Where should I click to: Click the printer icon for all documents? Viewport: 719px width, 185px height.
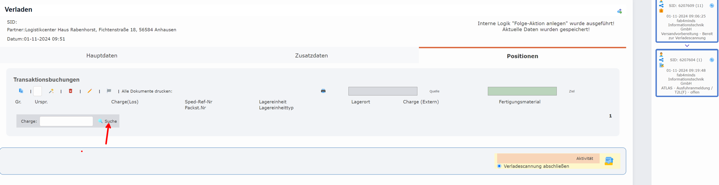(x=323, y=91)
